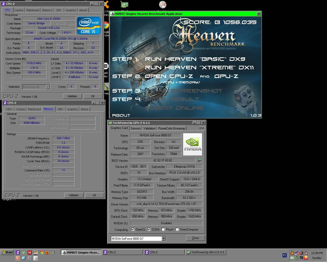This screenshot has height=262, width=327.
Task: Click the network disconnected tray icon
Action: pos(297,253)
